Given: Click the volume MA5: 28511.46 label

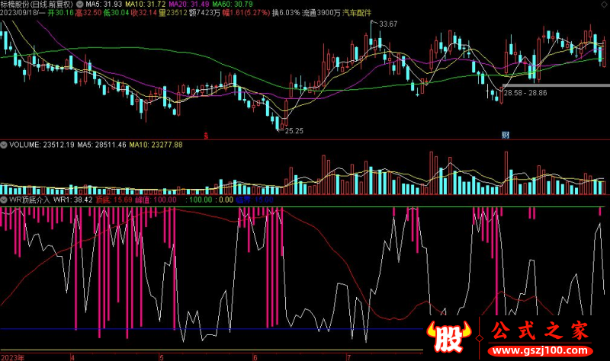Looking at the screenshot, I should (x=101, y=145).
